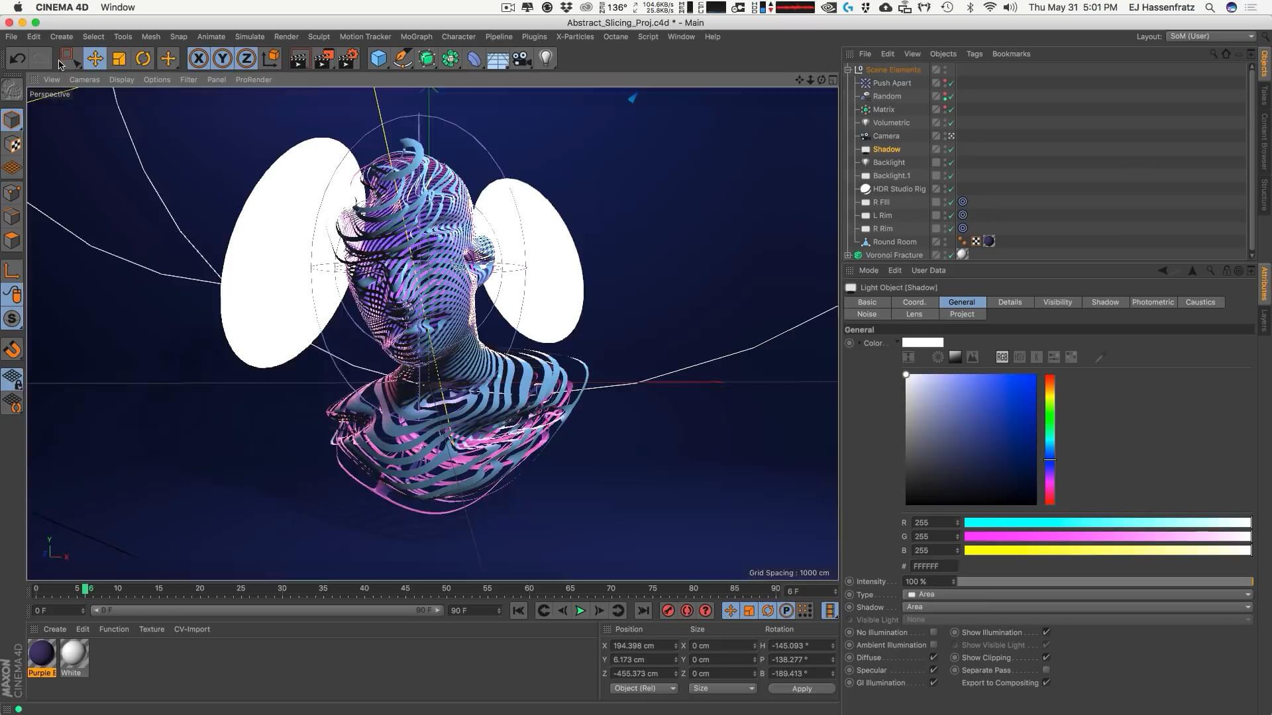
Task: Click the light bulb Light icon
Action: click(545, 59)
